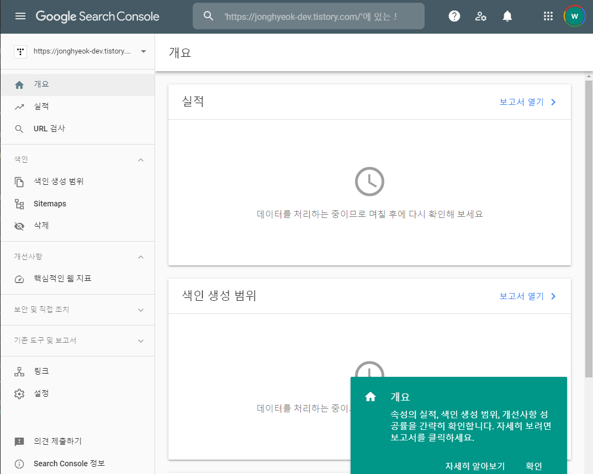Expand the 기존 도구 및 보고서 section
The height and width of the screenshot is (474, 593).
point(141,341)
